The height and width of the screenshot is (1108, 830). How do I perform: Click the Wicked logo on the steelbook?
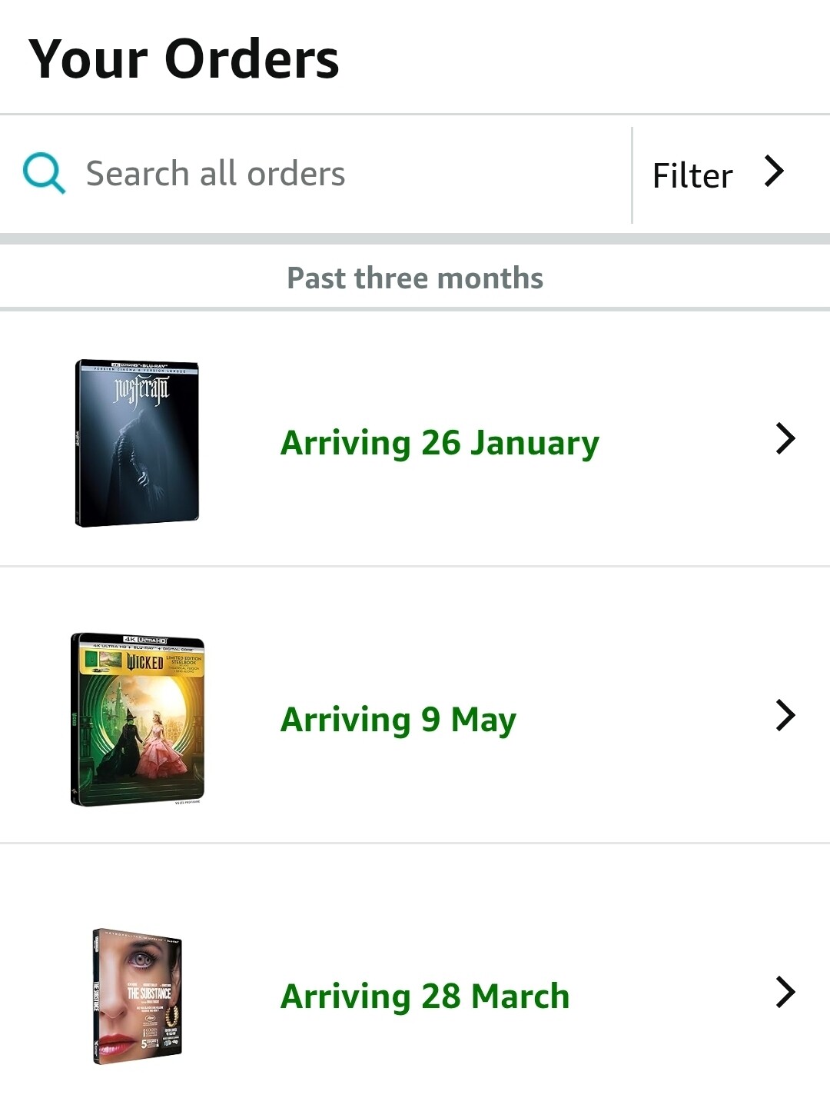pyautogui.click(x=145, y=662)
